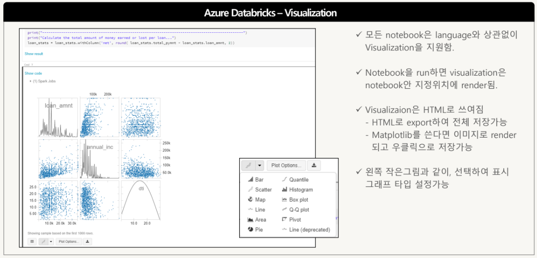Viewport: 537px width, 258px height.
Task: Click the '30.0k' x-axis label
Action: pos(72,223)
